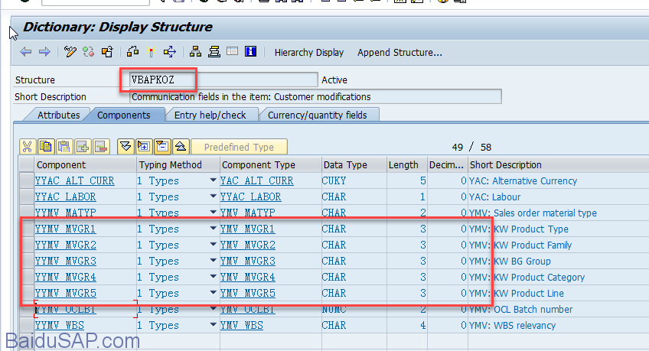The image size is (649, 351).
Task: Click the back arrow icon
Action: [26, 52]
